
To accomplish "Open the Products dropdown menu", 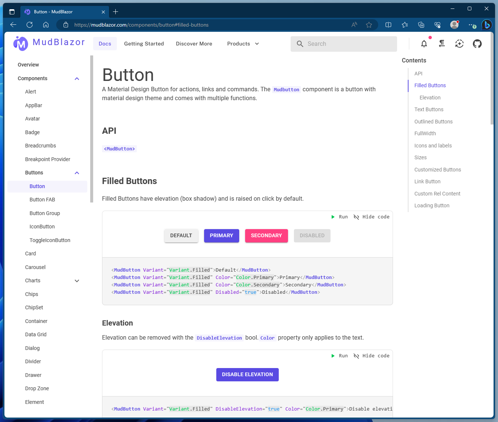I will [x=243, y=44].
